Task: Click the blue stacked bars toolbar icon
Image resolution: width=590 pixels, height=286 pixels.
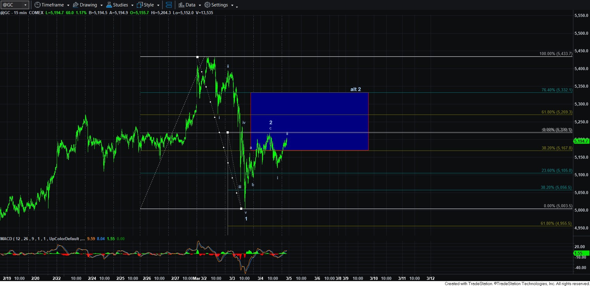Action: tap(169, 5)
